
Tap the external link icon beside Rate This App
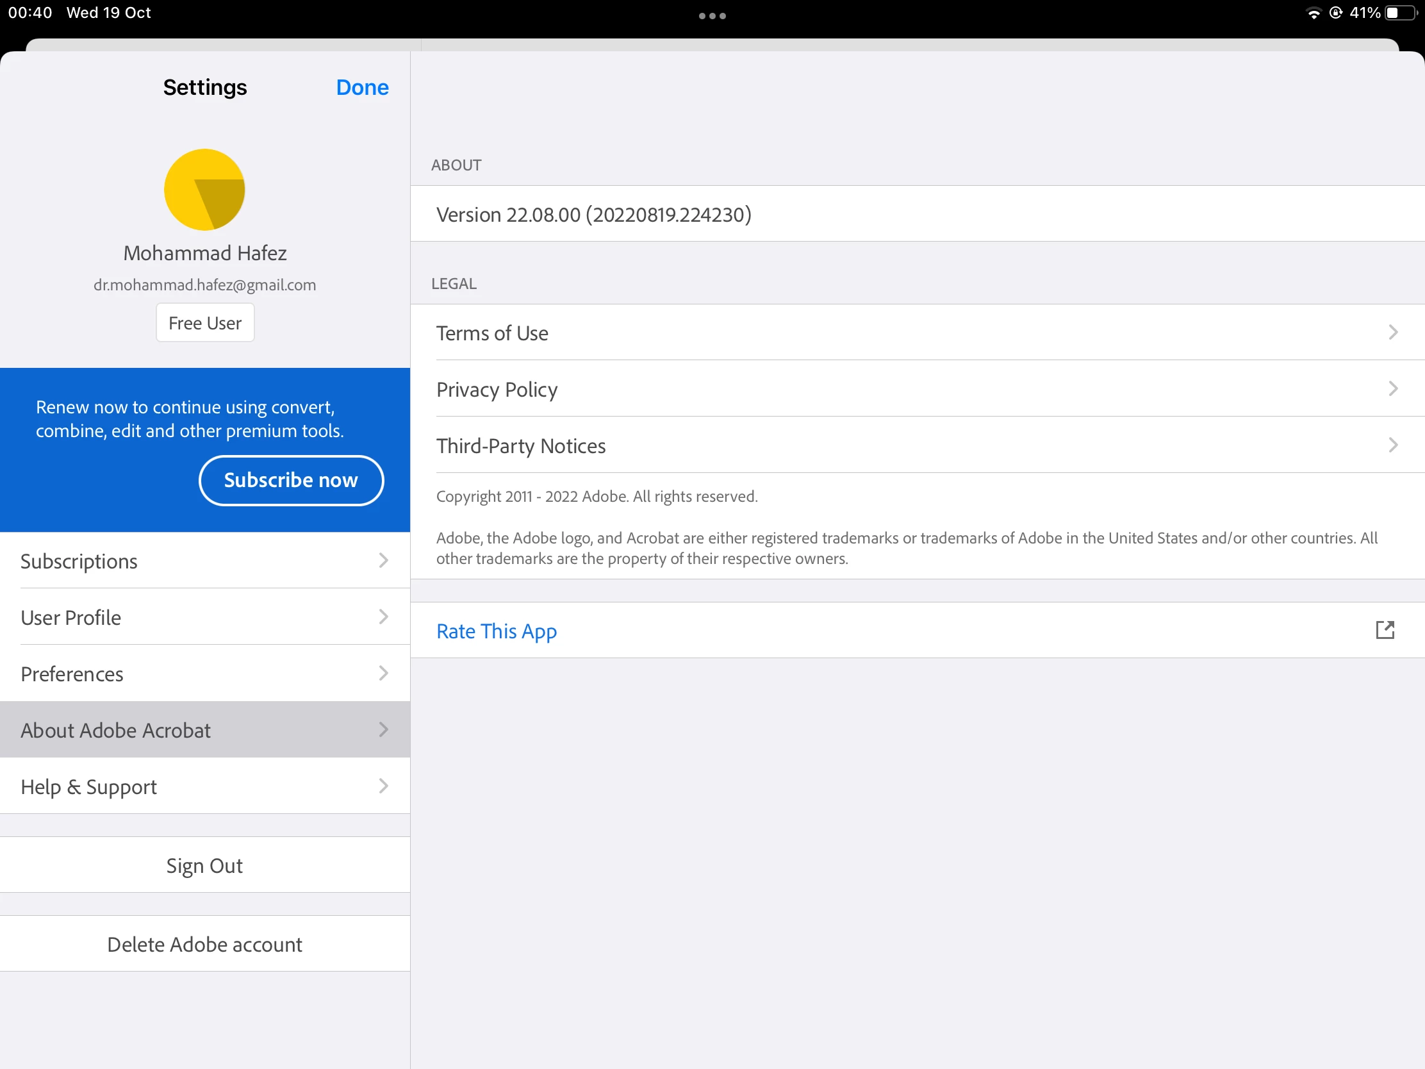tap(1385, 630)
